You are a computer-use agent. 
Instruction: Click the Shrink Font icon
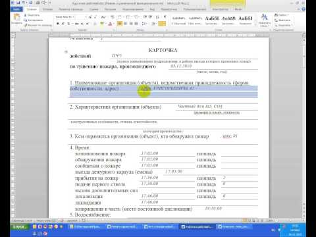click(x=95, y=17)
